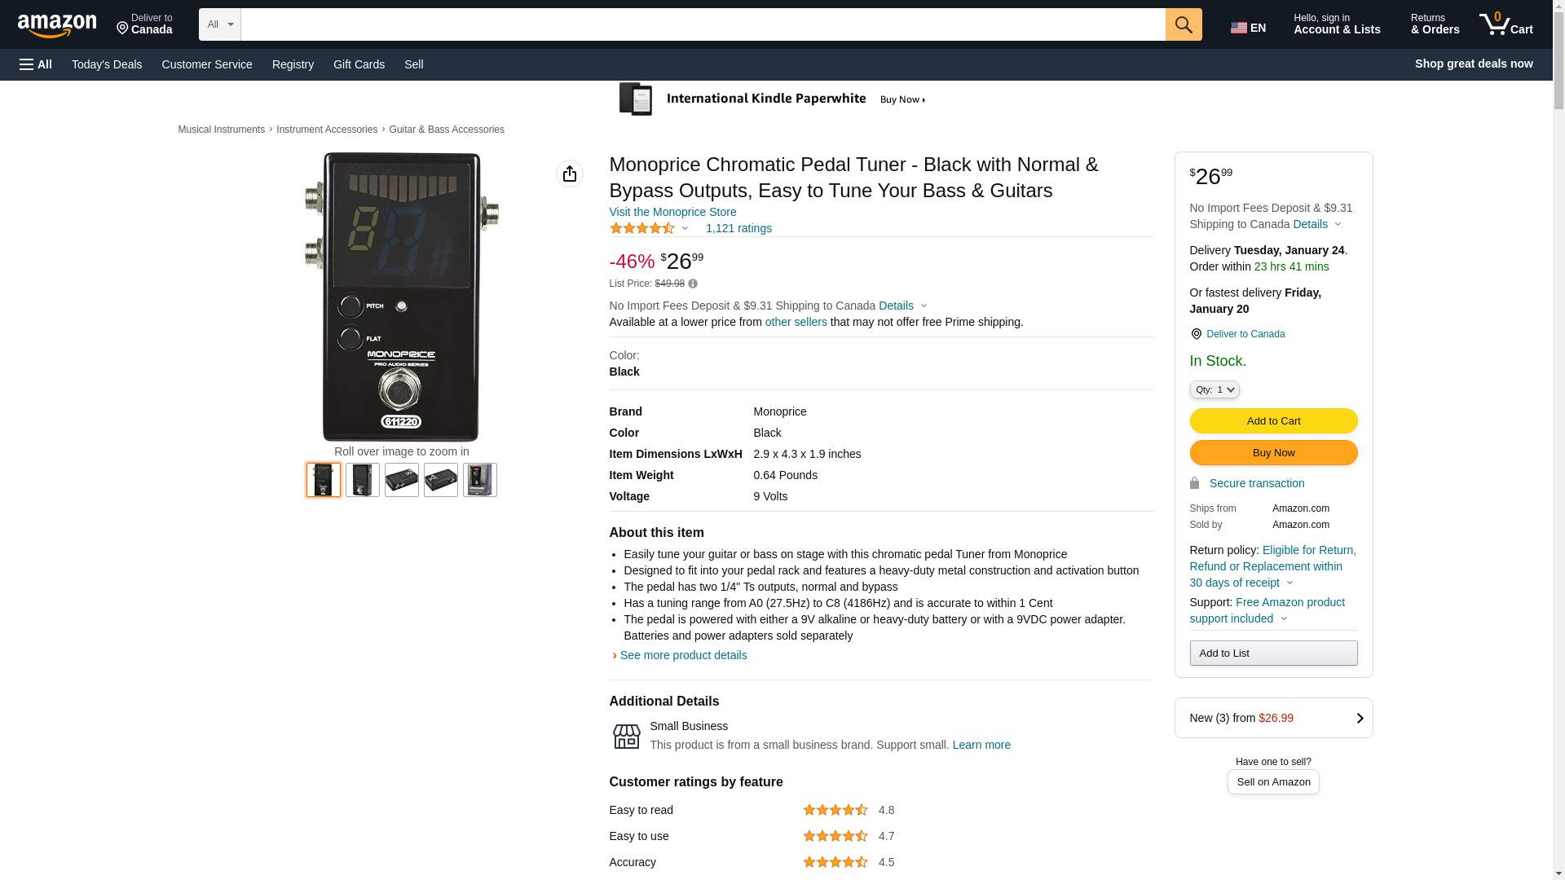Open the search category All dropdown
This screenshot has width=1565, height=880.
pyautogui.click(x=219, y=24)
